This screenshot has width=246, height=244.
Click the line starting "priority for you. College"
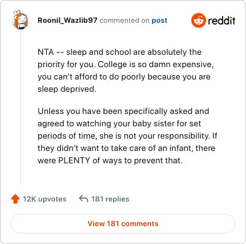(125, 64)
